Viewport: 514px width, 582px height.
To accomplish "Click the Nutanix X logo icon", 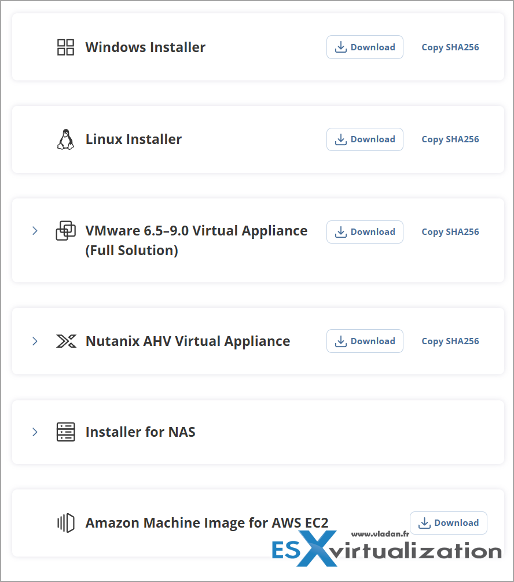I will point(65,341).
